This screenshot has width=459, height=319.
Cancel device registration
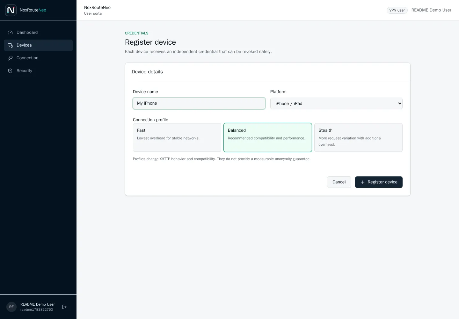click(x=339, y=182)
